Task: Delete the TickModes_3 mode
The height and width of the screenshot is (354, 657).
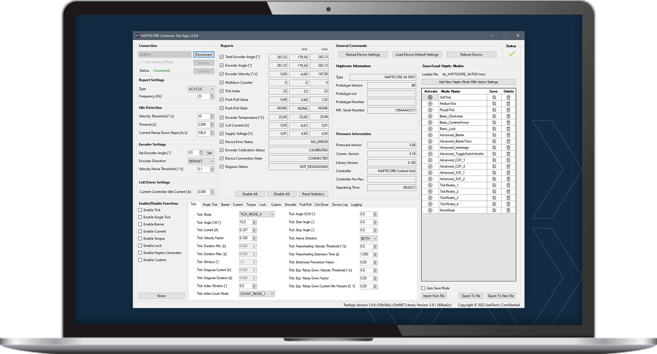Action: tap(508, 198)
